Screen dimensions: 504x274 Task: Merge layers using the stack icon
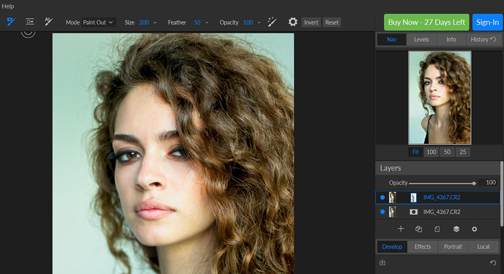[x=456, y=229]
